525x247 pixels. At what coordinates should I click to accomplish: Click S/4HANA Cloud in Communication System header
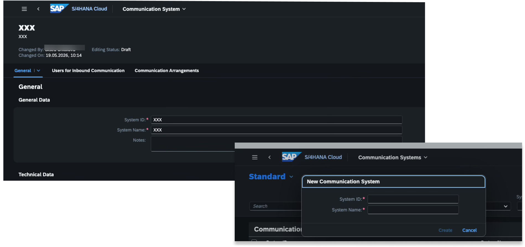[x=89, y=9]
